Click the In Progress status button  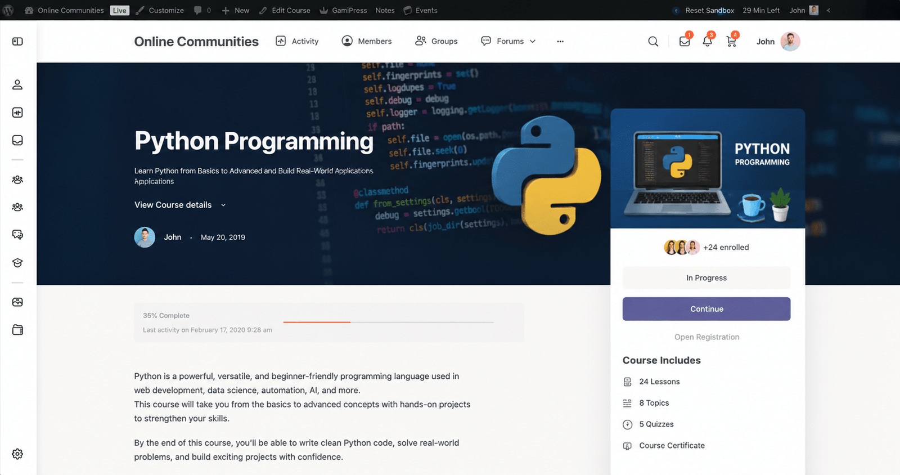click(706, 278)
